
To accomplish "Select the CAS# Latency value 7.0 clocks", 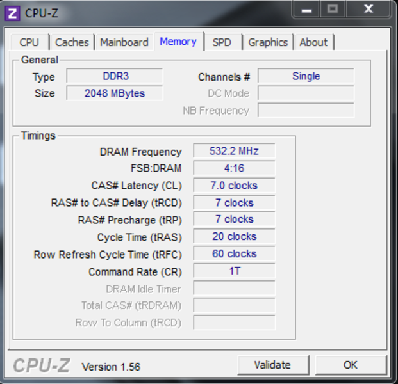I will [234, 186].
